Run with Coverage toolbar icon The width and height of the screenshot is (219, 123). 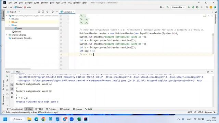pyautogui.click(x=197, y=7)
